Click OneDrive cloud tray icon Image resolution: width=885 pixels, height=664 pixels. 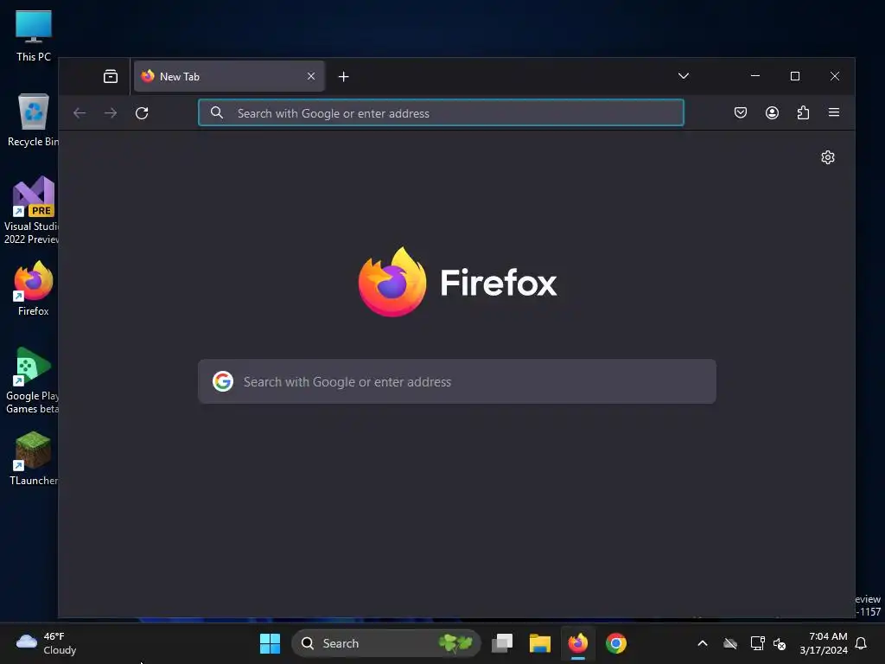pos(729,643)
